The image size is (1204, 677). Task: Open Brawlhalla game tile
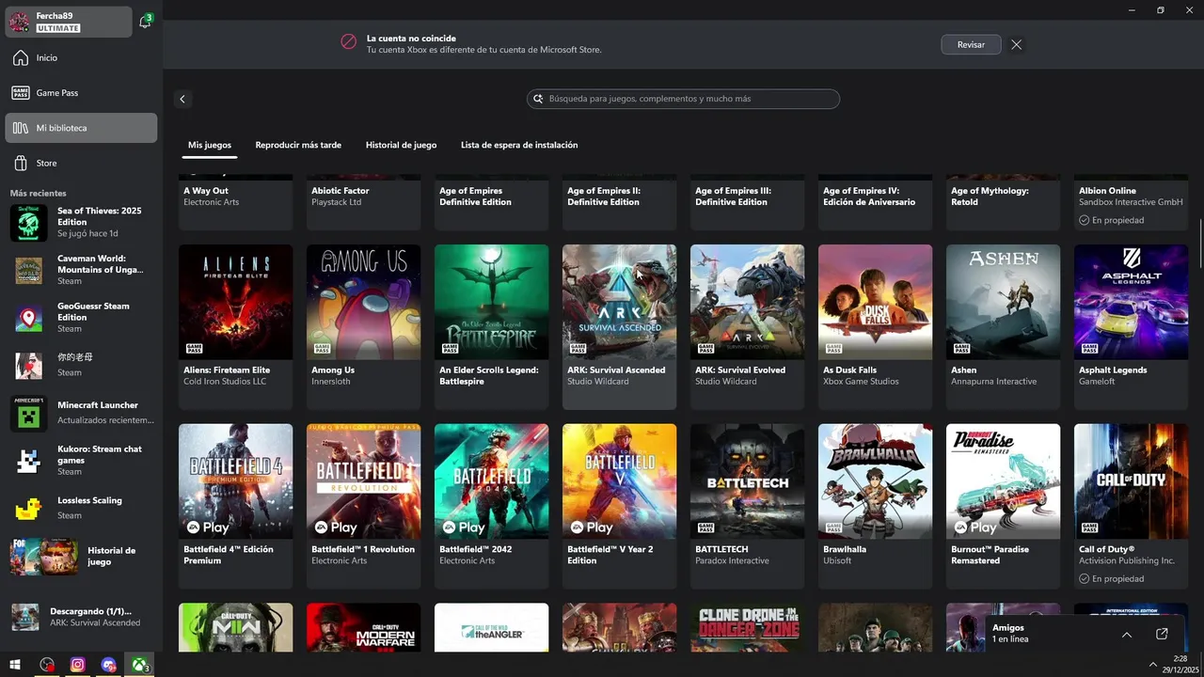(x=875, y=506)
